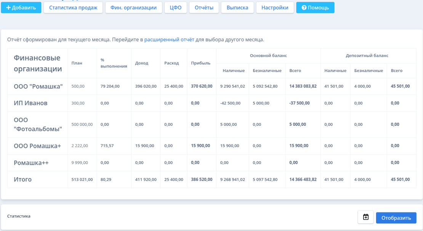Open Помощь with the question mark icon
Viewport: 423px width, 231px height.
pos(315,8)
